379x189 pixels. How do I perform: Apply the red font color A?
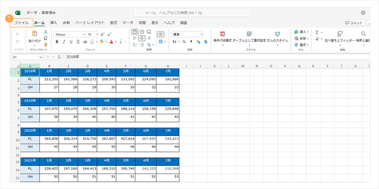point(112,42)
